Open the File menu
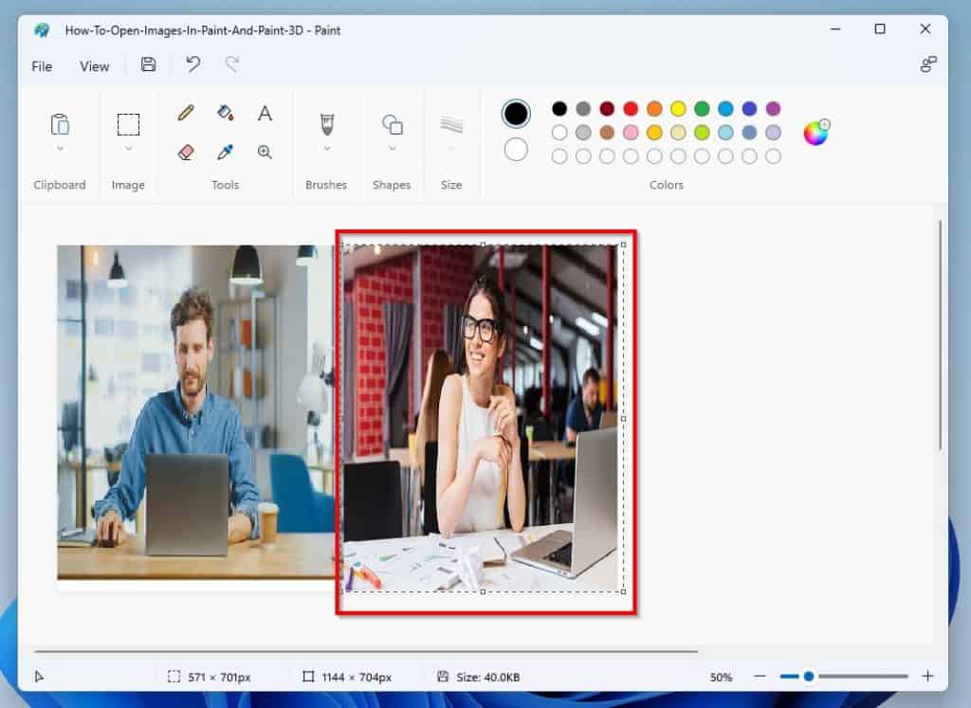Viewport: 971px width, 708px height. click(x=42, y=66)
